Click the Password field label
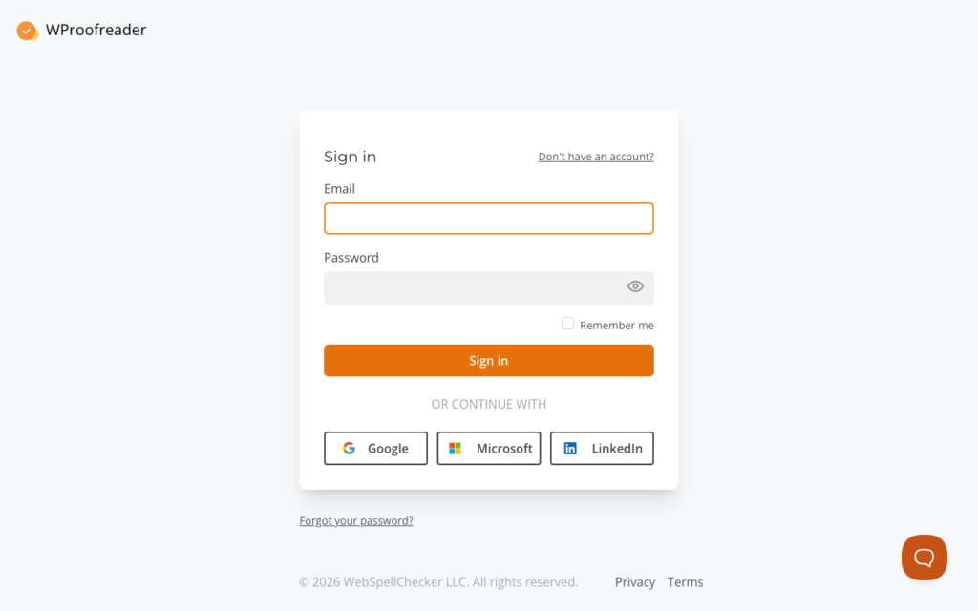Image resolution: width=978 pixels, height=611 pixels. click(351, 258)
